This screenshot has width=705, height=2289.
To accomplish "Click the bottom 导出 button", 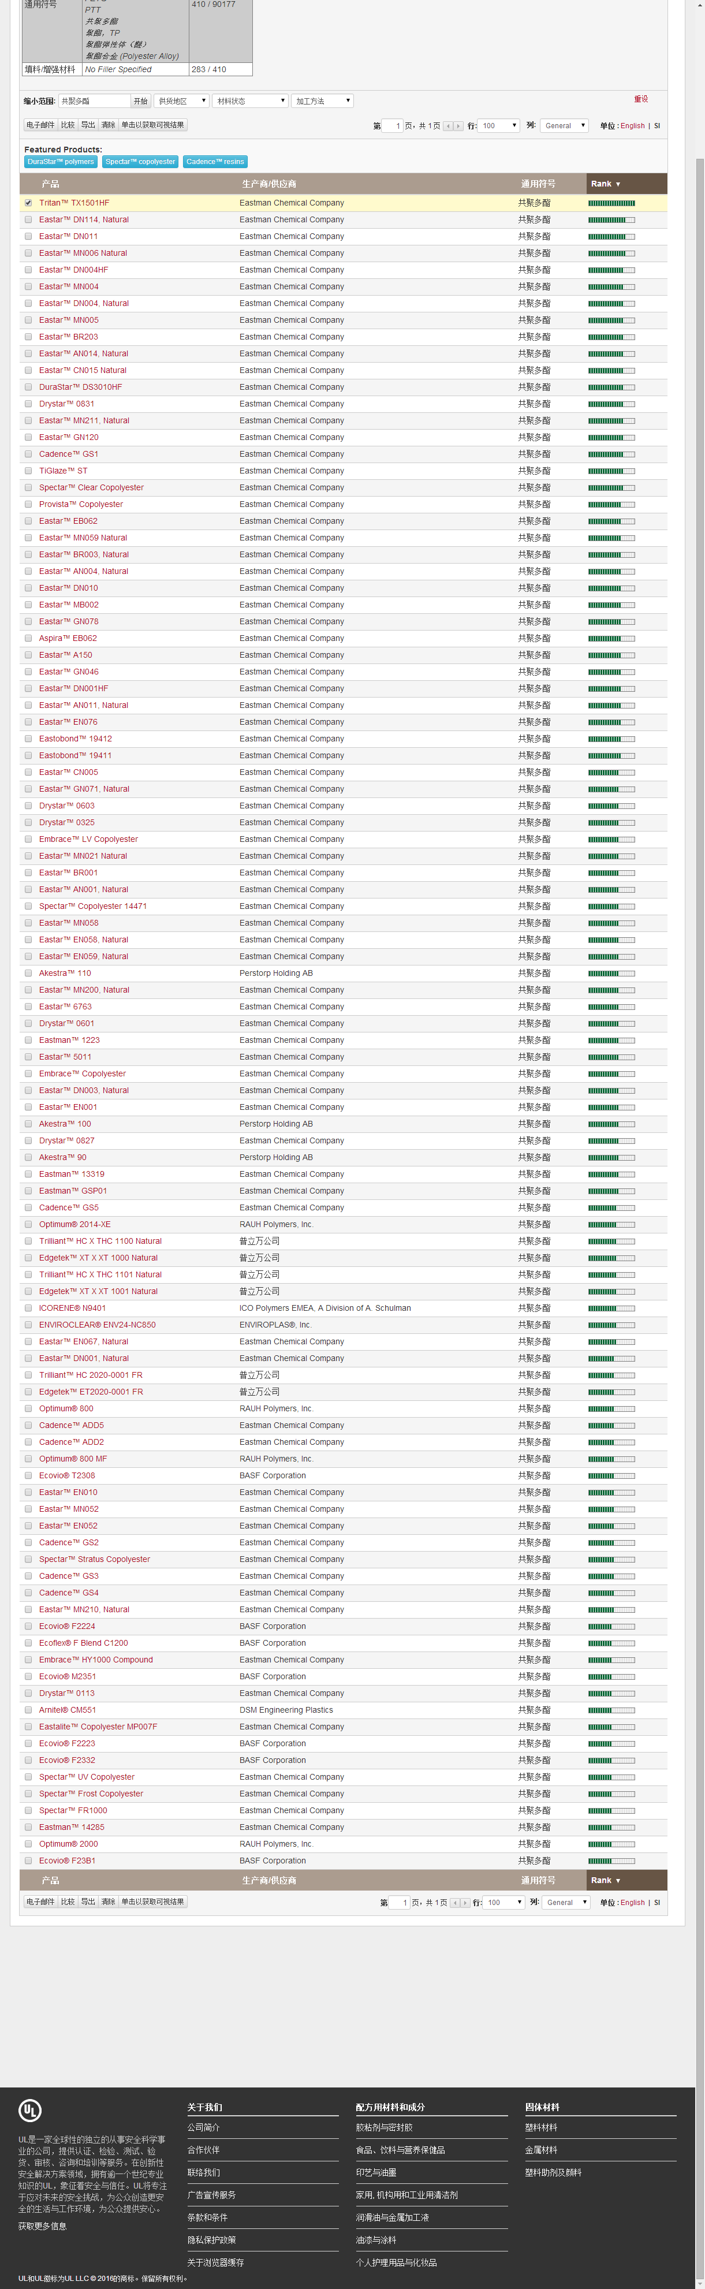I will 88,1902.
